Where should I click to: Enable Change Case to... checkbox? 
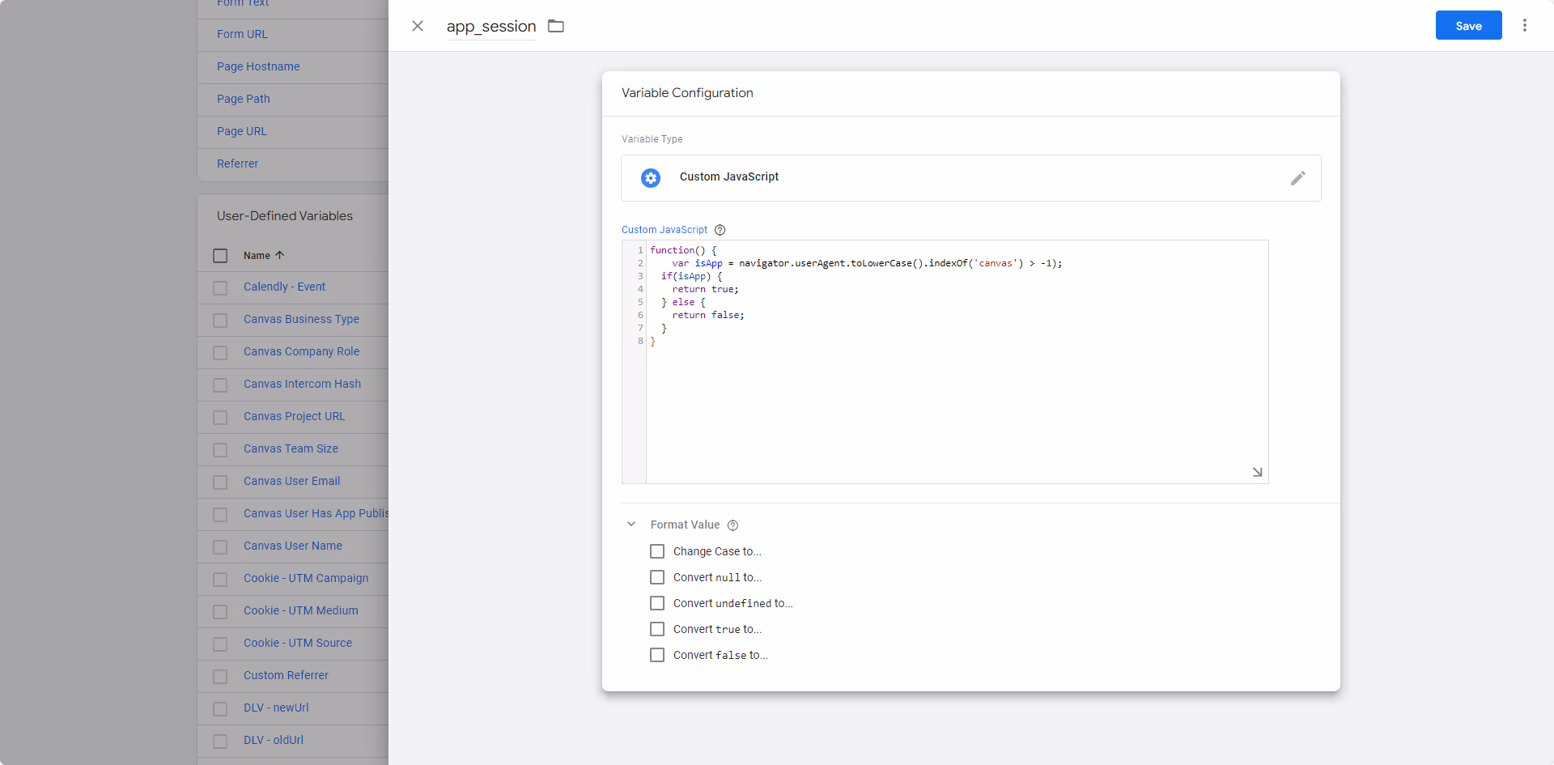tap(657, 551)
